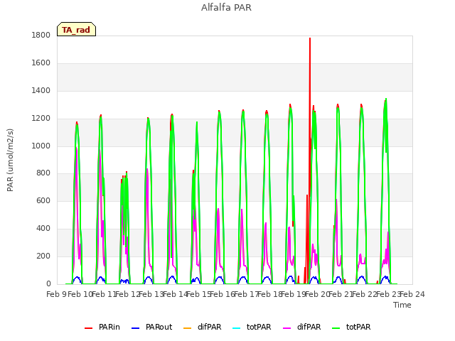The width and height of the screenshot is (455, 341).
Task: Click the 1200 y-axis tick label
Action: (x=41, y=119)
